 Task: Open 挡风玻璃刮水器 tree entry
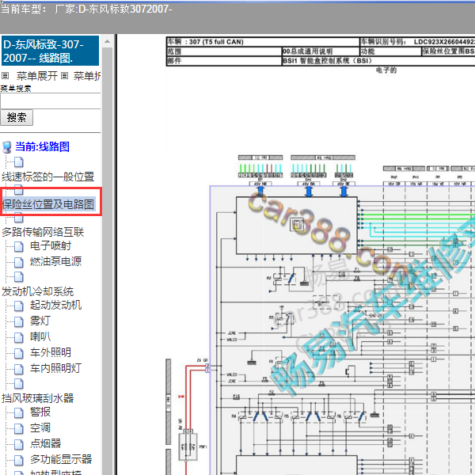point(37,398)
